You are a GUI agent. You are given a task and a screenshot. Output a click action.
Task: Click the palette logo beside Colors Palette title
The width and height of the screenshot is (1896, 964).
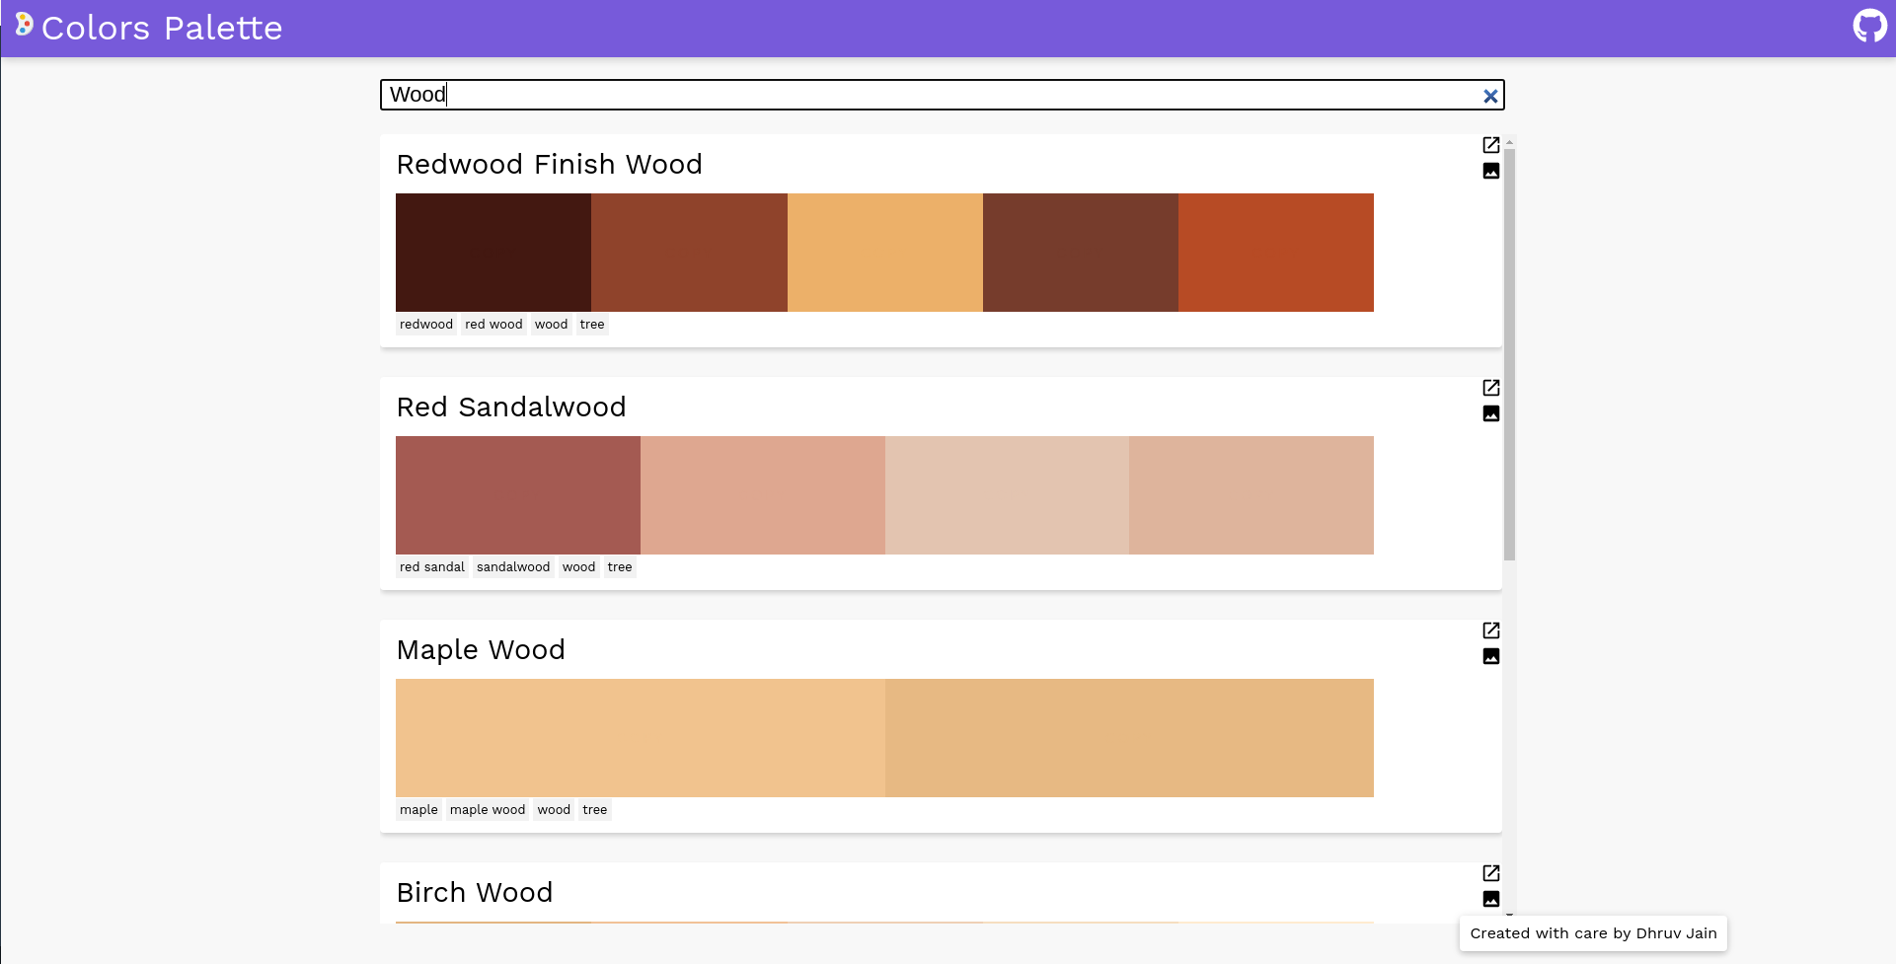tap(26, 26)
